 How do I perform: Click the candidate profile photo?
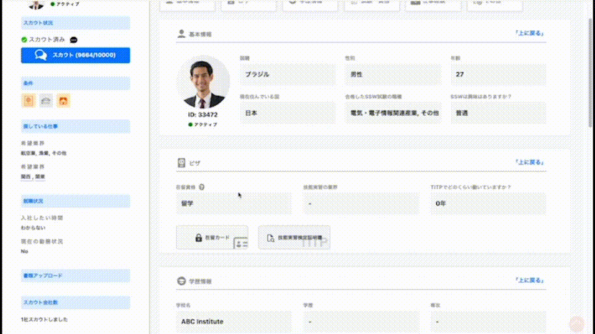[203, 82]
